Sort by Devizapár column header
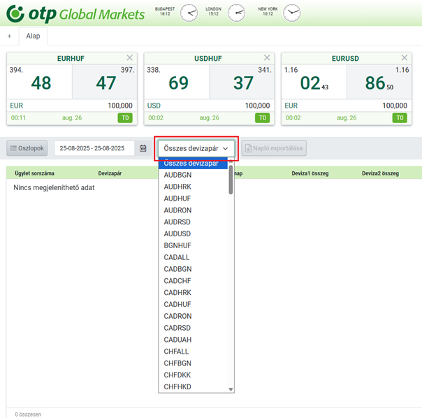422x418 pixels. pyautogui.click(x=110, y=173)
